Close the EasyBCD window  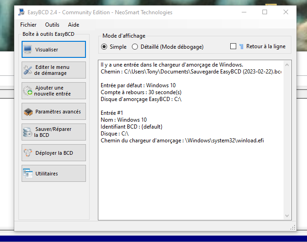coord(286,12)
